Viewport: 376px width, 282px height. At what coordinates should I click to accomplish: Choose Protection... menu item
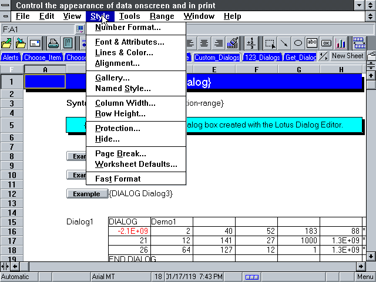[136, 128]
